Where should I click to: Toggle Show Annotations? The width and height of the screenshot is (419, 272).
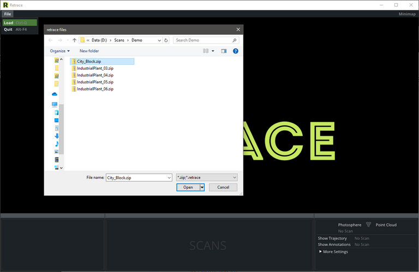334,245
